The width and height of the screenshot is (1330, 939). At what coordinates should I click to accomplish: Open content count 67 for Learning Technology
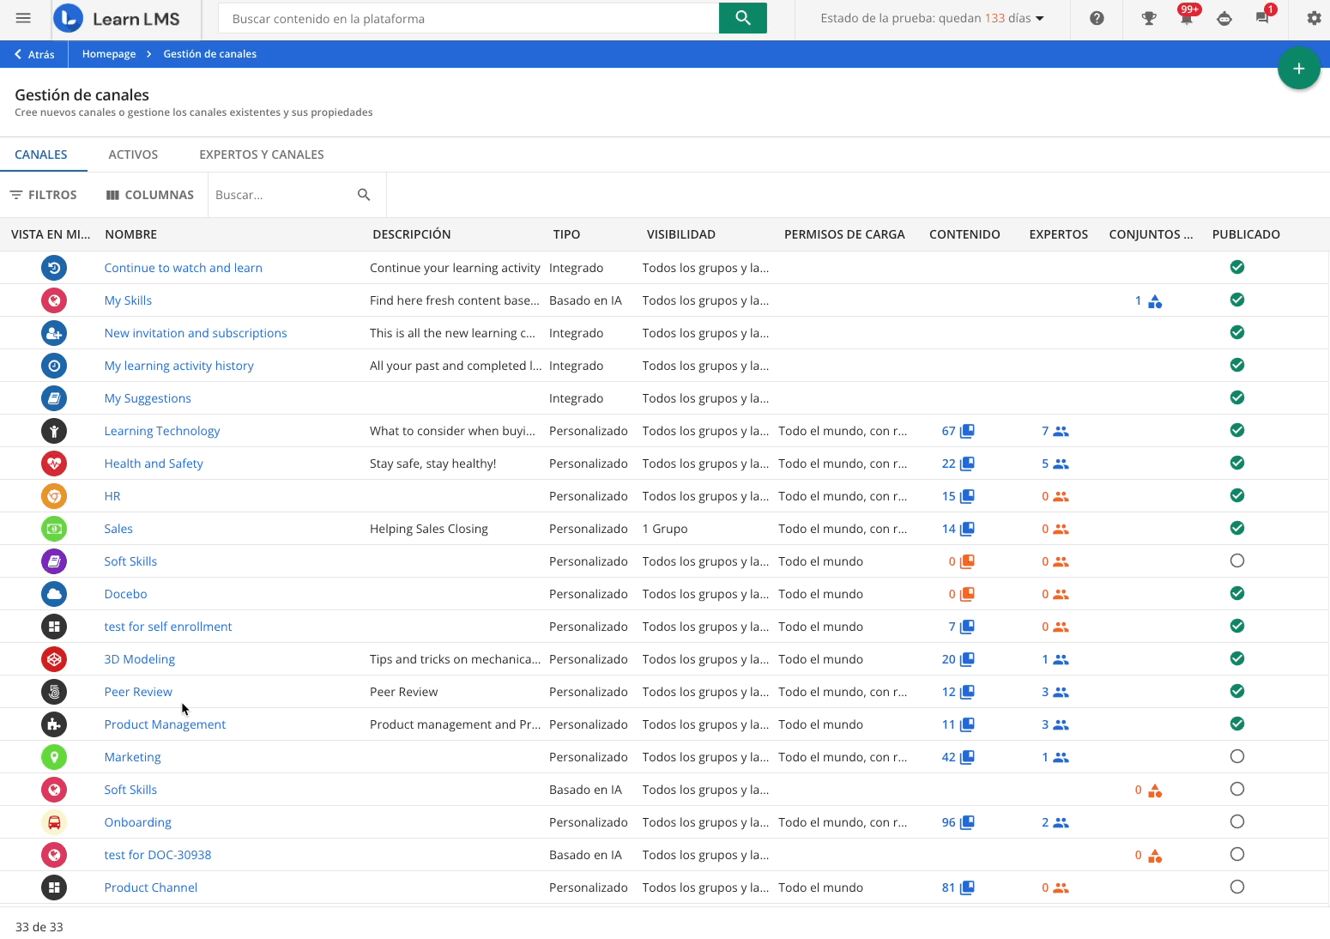(x=958, y=431)
